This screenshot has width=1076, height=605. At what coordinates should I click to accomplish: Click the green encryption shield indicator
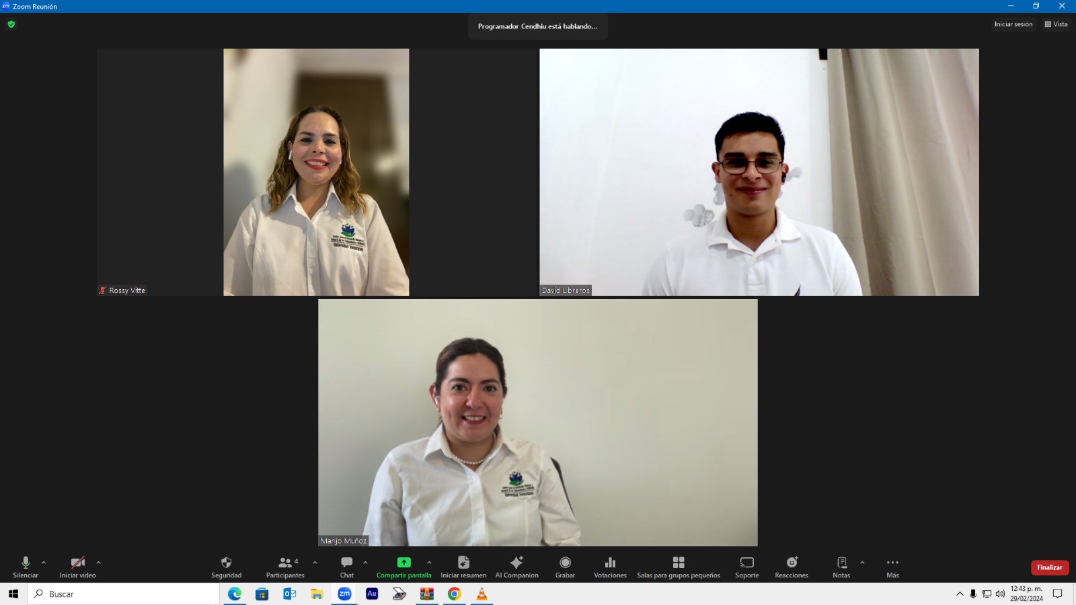coord(11,24)
